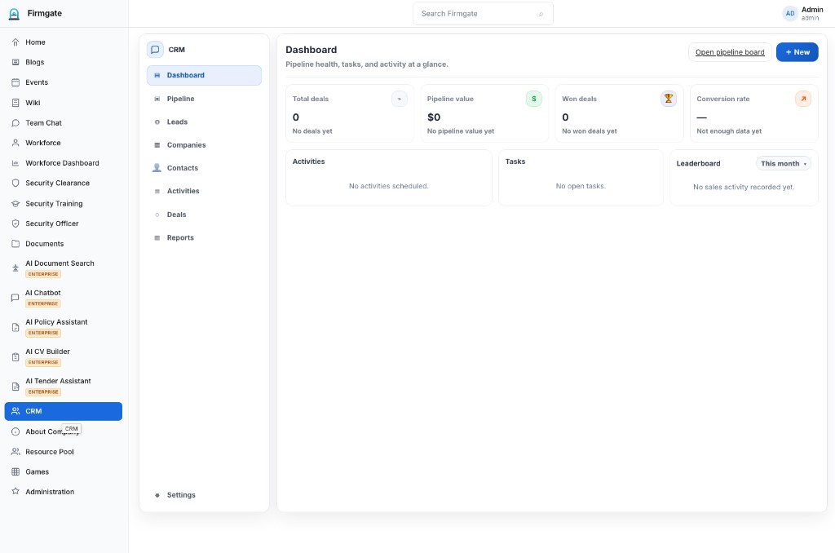Click the AD user avatar
The width and height of the screenshot is (835, 553).
point(790,13)
